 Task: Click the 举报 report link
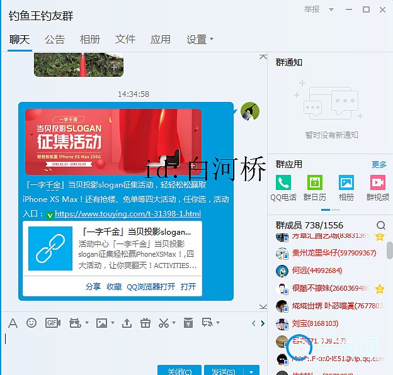(312, 9)
